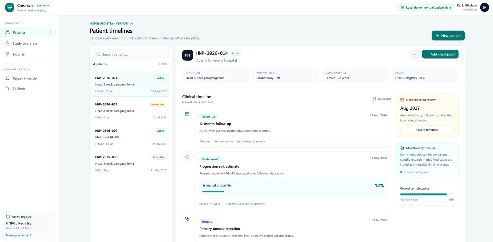This screenshot has width=493, height=242.
Task: Select patient HNP-2026-014 in the list
Action: coord(131,84)
